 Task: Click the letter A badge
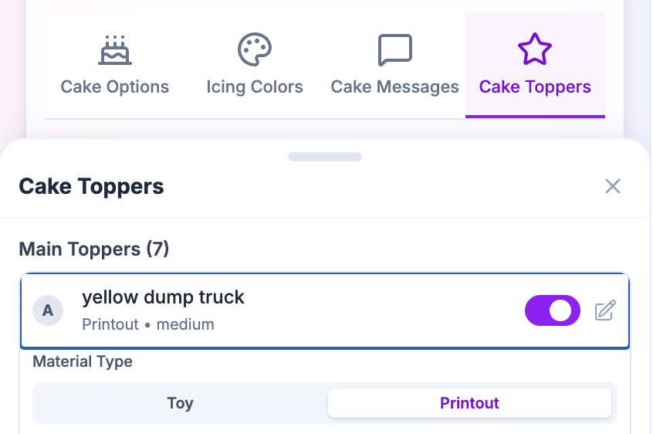[x=48, y=310]
